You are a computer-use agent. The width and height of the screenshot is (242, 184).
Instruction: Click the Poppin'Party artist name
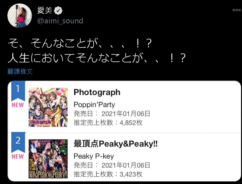point(94,105)
